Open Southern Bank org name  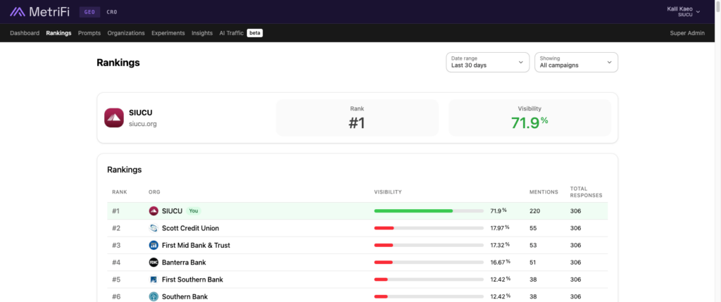tap(185, 296)
